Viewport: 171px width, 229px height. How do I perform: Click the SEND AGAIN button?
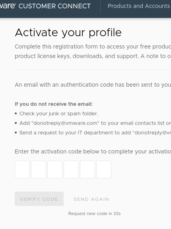pyautogui.click(x=91, y=199)
